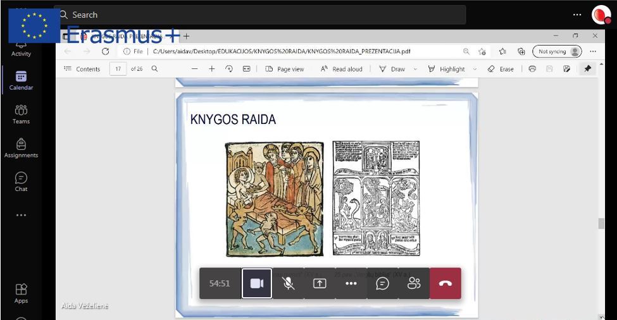
Task: Click the page number field
Action: click(x=118, y=69)
